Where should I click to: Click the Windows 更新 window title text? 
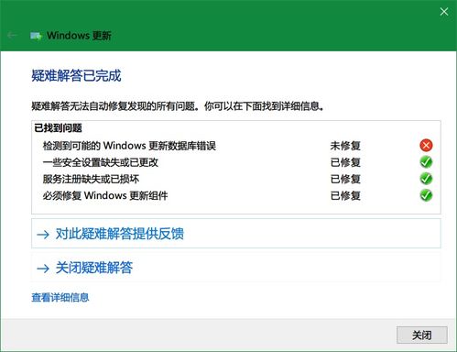79,36
